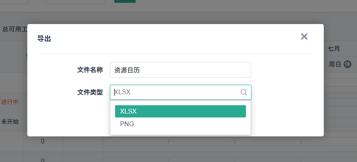Select the 七月 month header
The image size is (357, 162).
coord(334,49)
